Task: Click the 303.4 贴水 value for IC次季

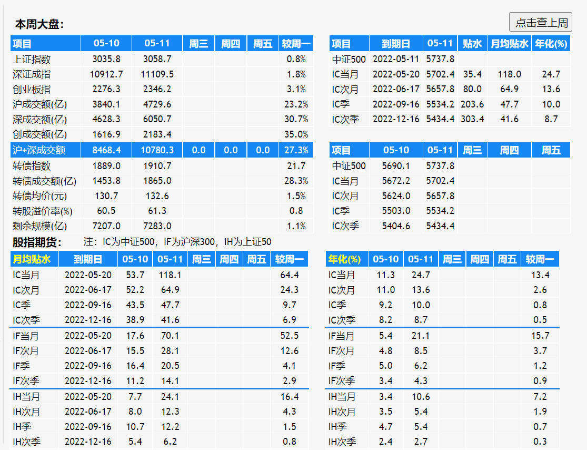Action: pos(472,119)
